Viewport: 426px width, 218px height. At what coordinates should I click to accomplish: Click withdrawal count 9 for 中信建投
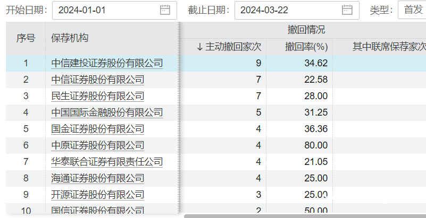[x=258, y=63]
